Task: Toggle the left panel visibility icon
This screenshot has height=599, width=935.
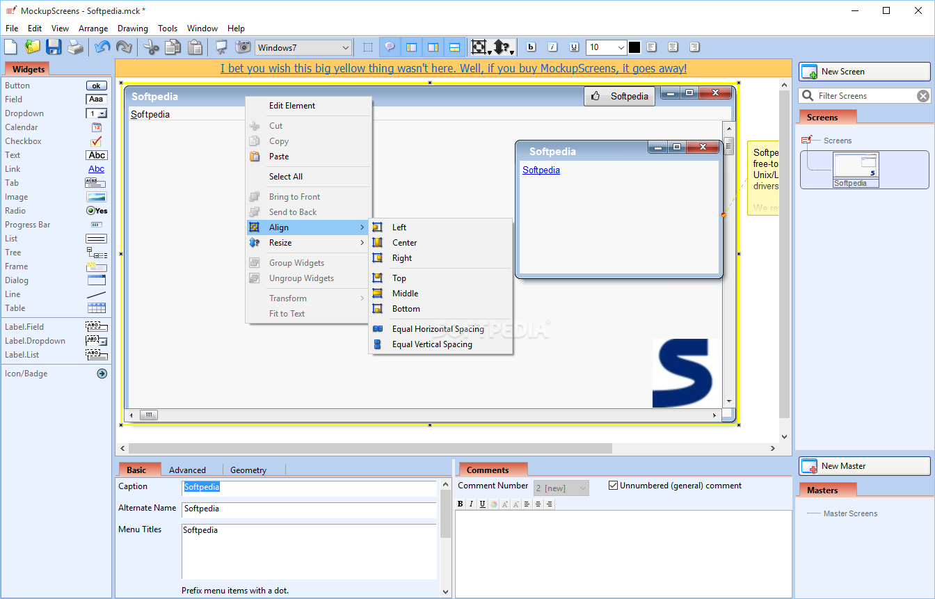Action: coord(411,47)
